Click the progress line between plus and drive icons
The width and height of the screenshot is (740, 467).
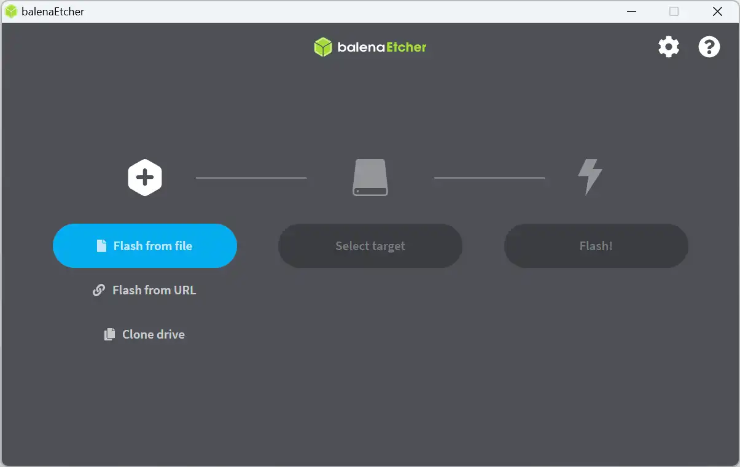(251, 178)
